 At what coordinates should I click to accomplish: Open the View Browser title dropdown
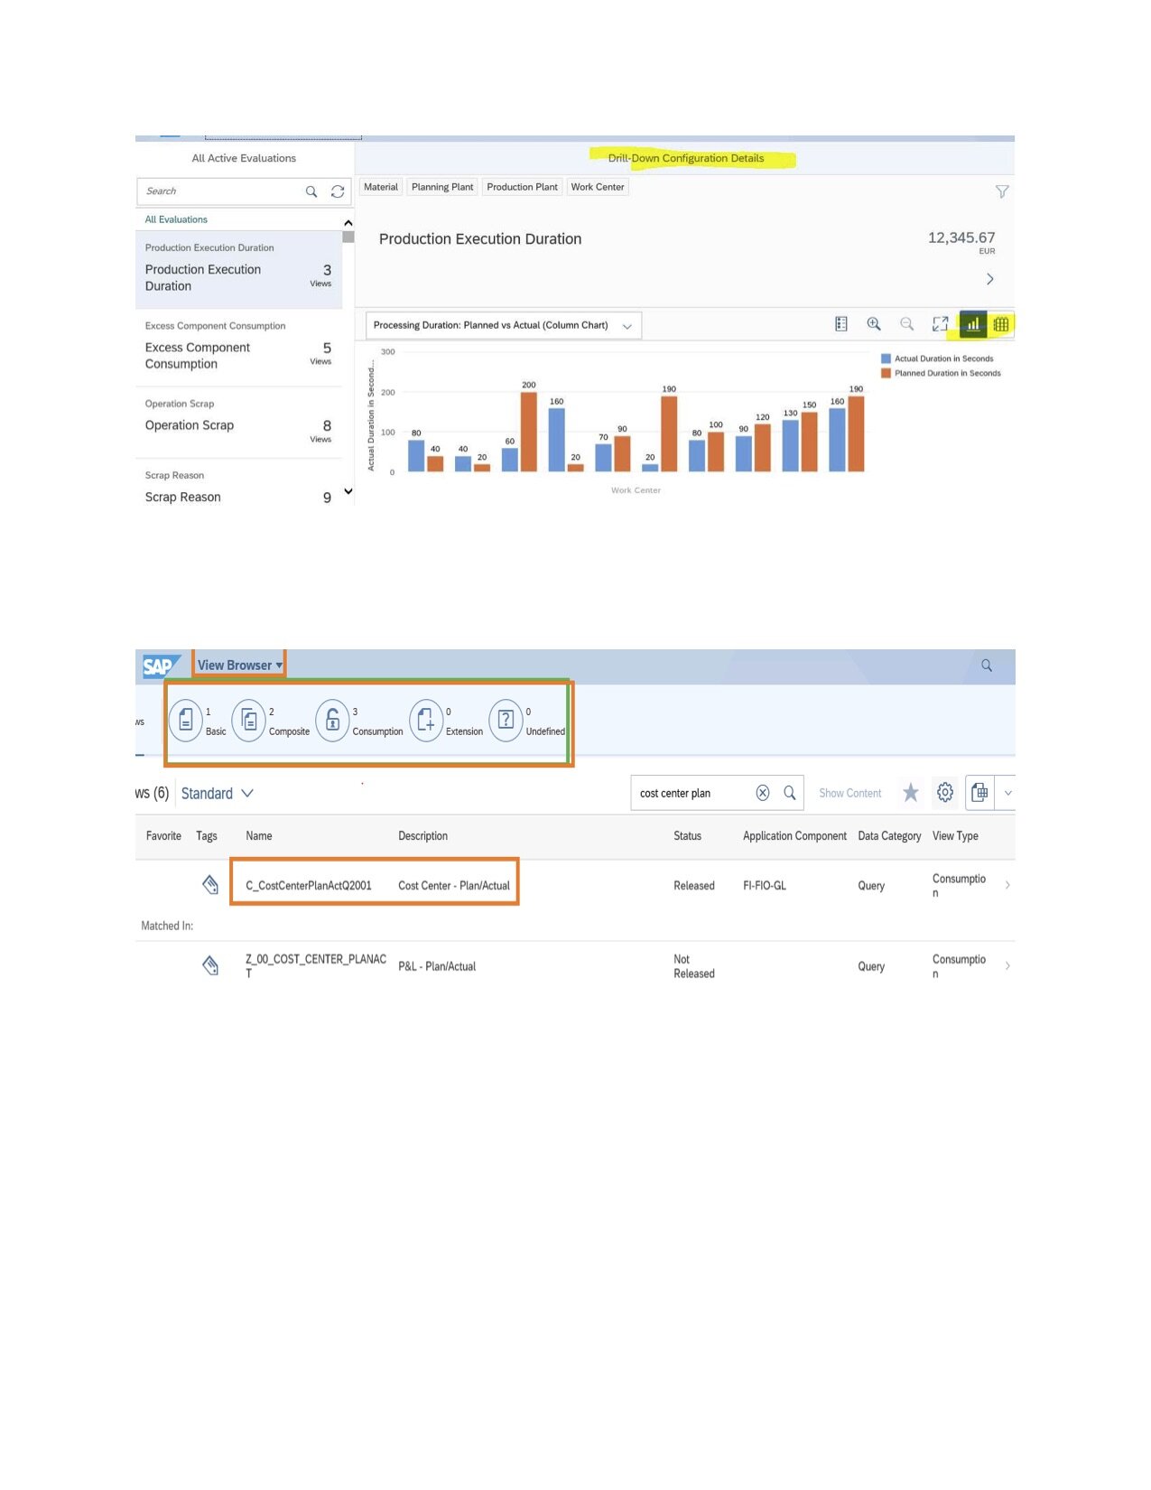(x=240, y=666)
